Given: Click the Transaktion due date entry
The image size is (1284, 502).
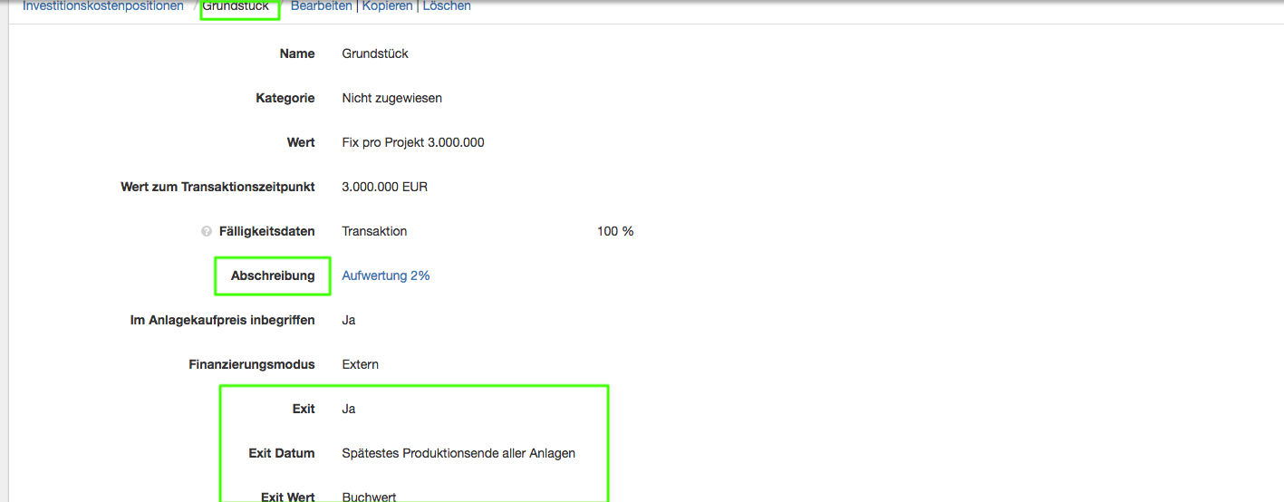Looking at the screenshot, I should point(374,231).
